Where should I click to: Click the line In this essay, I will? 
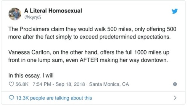(x=31, y=76)
